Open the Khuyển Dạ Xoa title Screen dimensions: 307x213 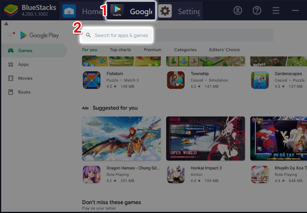(291, 168)
